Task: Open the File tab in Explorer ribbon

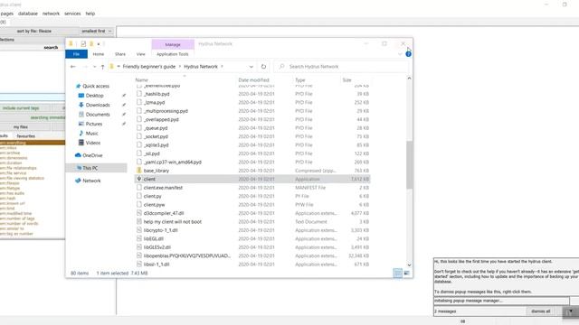Action: [x=76, y=54]
